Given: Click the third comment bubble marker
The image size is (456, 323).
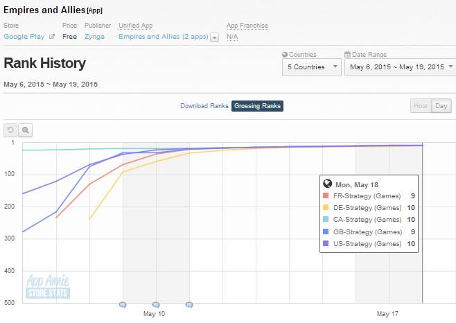Looking at the screenshot, I should point(189,304).
